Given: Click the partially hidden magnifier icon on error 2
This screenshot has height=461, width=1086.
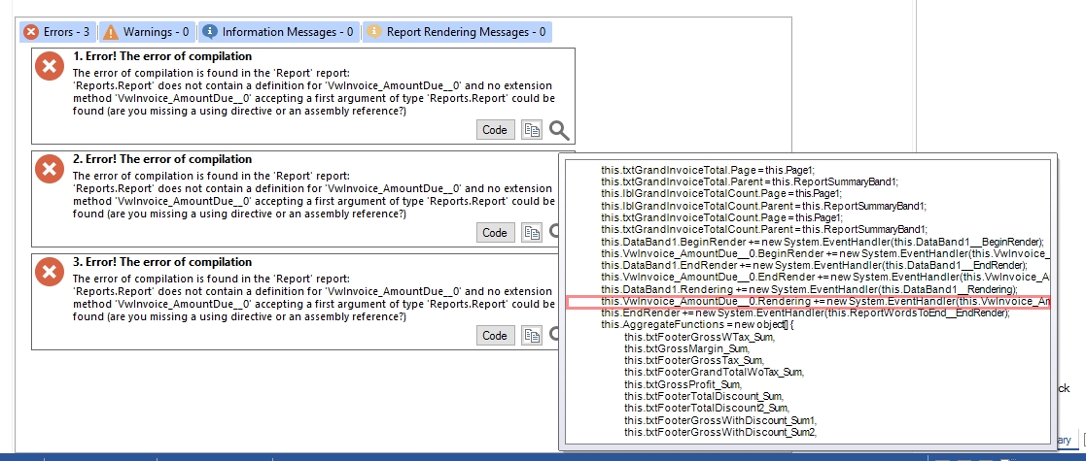Looking at the screenshot, I should (554, 232).
